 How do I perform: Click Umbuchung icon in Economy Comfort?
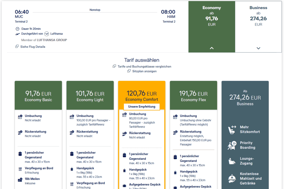click(124, 115)
